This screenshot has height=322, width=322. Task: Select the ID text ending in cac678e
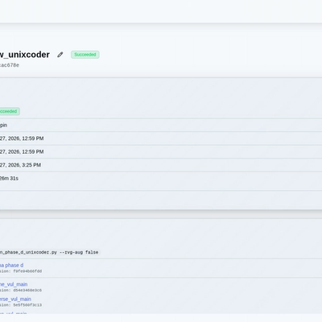[x=10, y=65]
